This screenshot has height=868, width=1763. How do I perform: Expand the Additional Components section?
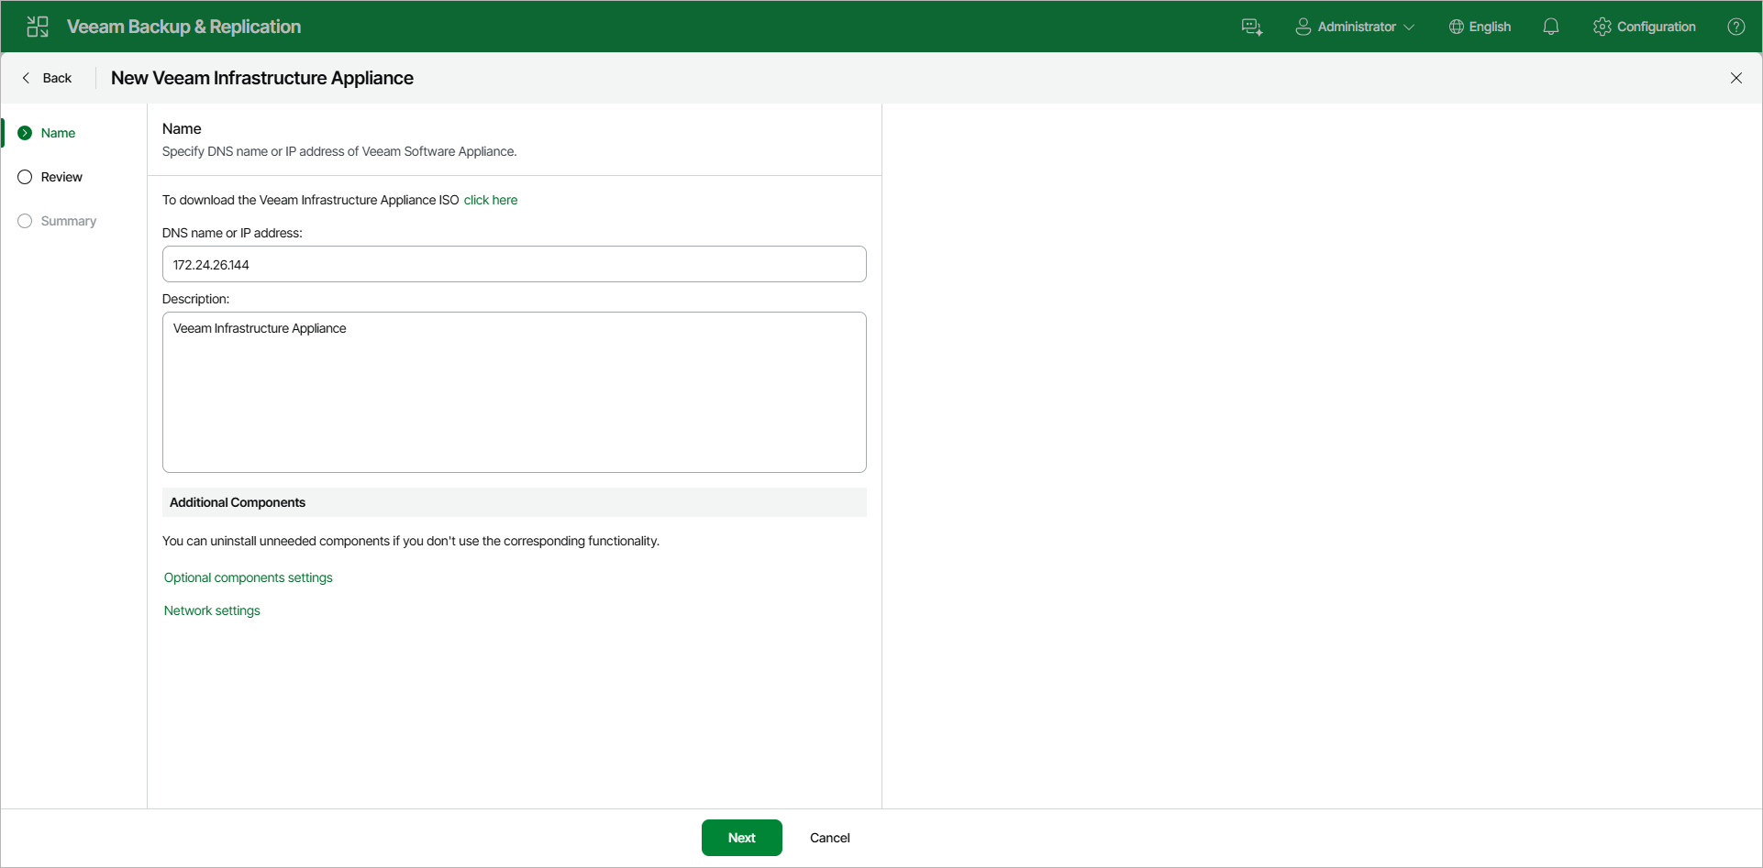pyautogui.click(x=238, y=502)
